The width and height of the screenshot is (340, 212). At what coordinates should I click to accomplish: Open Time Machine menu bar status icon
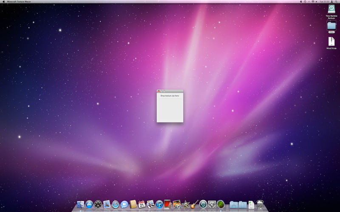coord(305,2)
